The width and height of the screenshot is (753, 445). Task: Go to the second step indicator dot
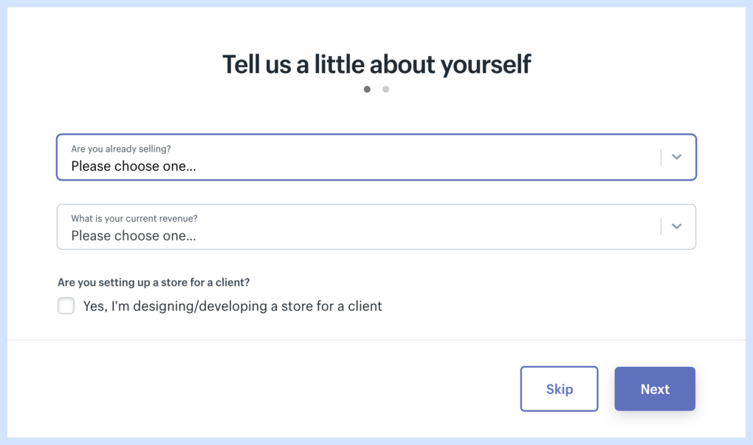click(385, 89)
